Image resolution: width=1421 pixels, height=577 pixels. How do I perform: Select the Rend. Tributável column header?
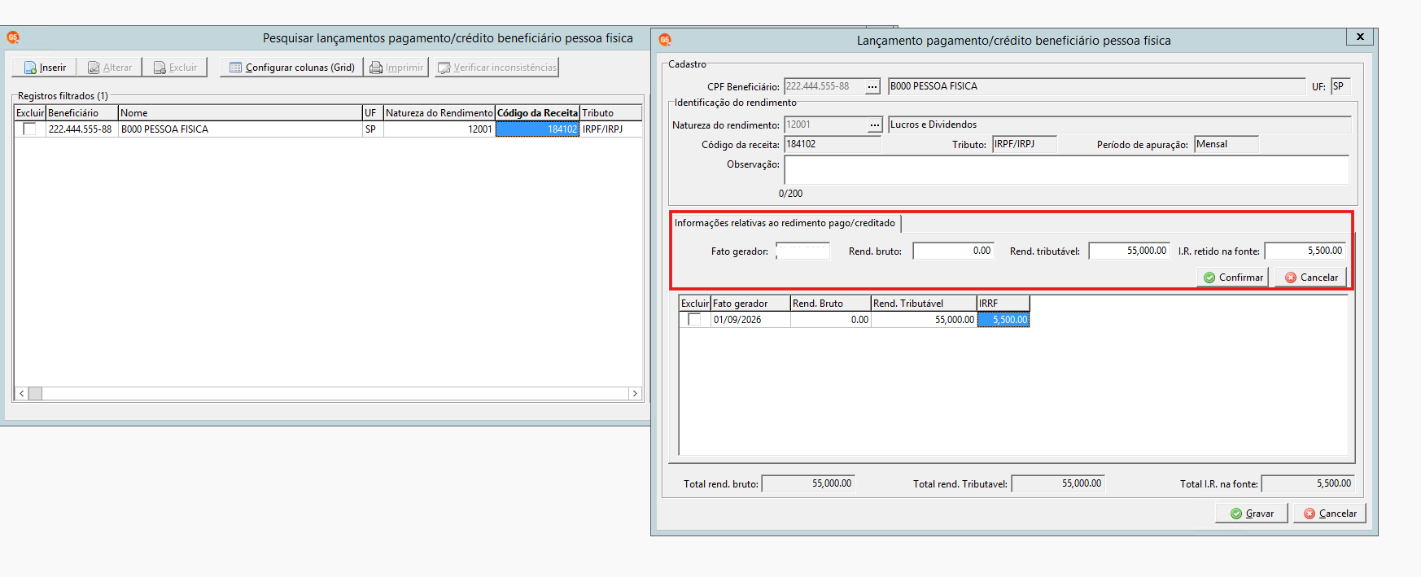coord(924,304)
